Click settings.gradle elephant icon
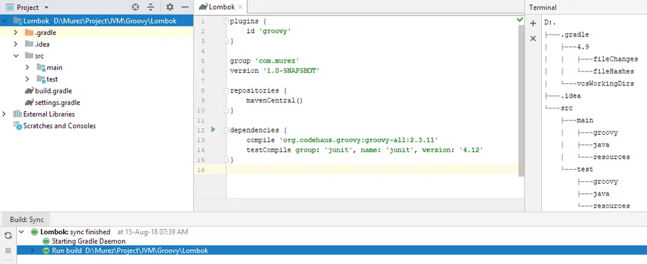The width and height of the screenshot is (647, 264). point(29,102)
